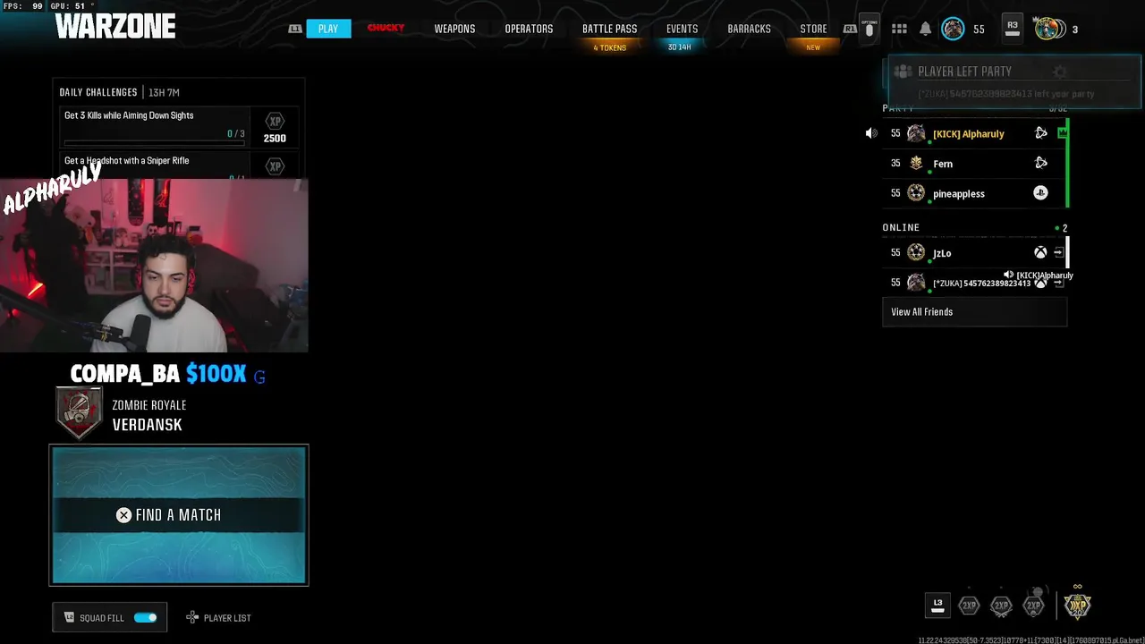Screen dimensions: 1145x644
Task: Open the BATTLE PASS tab
Action: [x=609, y=29]
